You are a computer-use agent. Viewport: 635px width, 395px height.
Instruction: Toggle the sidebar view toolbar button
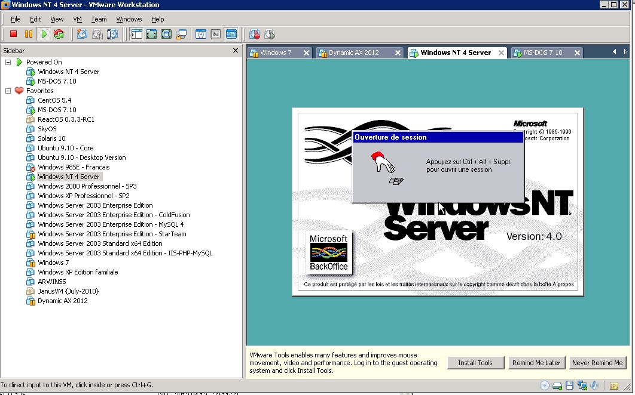(137, 35)
